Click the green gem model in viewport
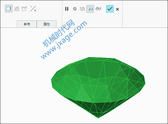 pyautogui.click(x=98, y=87)
